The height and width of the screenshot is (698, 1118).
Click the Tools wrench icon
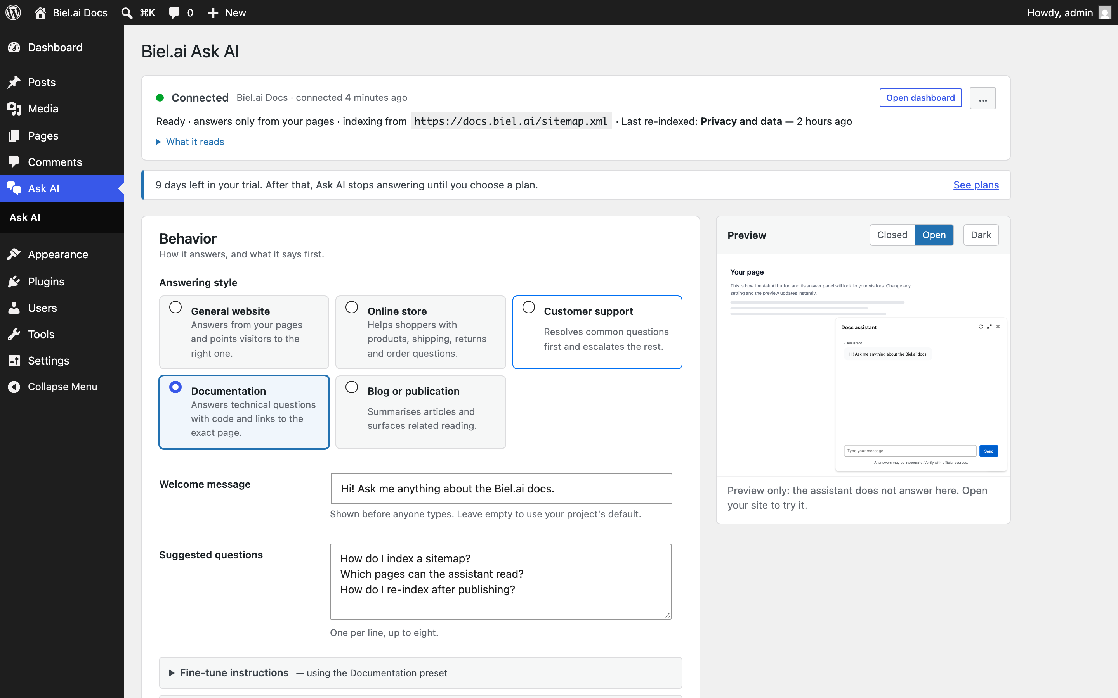[x=14, y=334]
